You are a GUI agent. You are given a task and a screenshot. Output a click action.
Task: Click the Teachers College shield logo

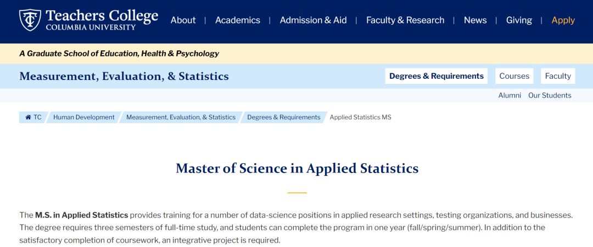click(x=30, y=20)
